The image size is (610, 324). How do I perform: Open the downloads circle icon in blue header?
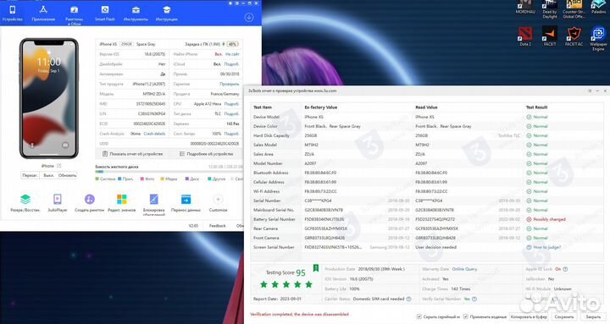tap(248, 17)
